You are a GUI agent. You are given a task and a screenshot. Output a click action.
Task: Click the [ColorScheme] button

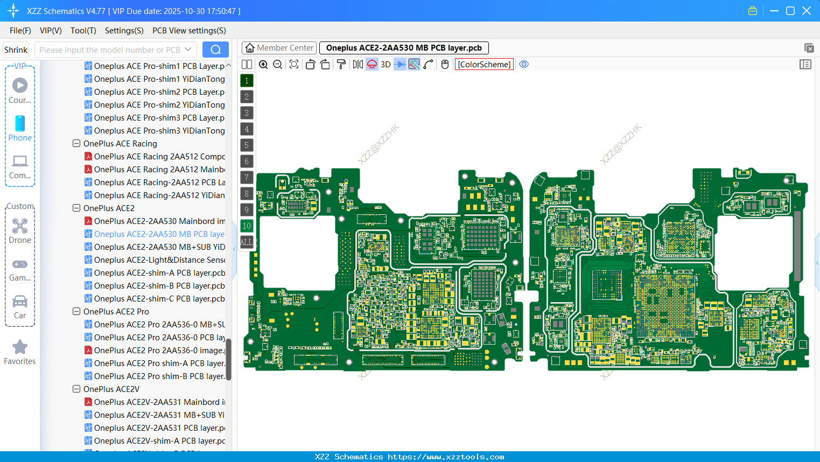tap(483, 64)
